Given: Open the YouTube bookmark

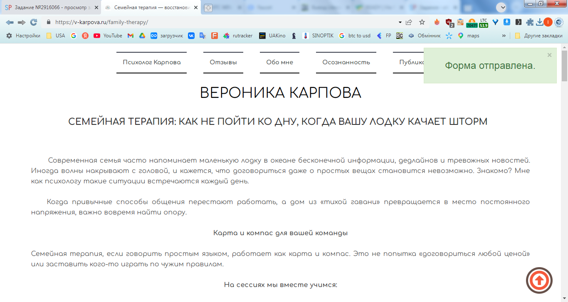Looking at the screenshot, I should tap(108, 36).
